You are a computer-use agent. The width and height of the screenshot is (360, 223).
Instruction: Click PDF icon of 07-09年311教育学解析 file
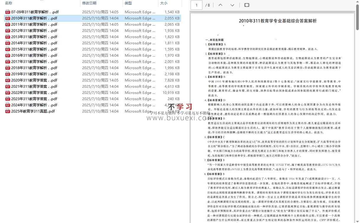8,12
